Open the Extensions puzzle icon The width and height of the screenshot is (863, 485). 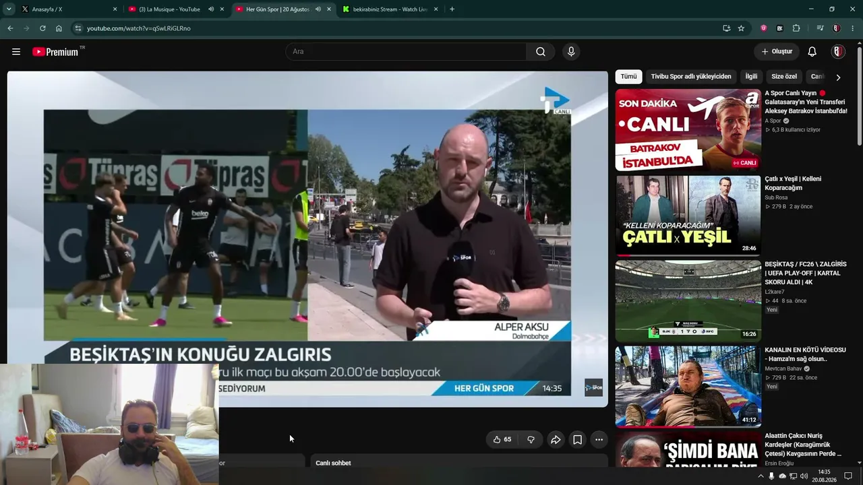click(796, 28)
